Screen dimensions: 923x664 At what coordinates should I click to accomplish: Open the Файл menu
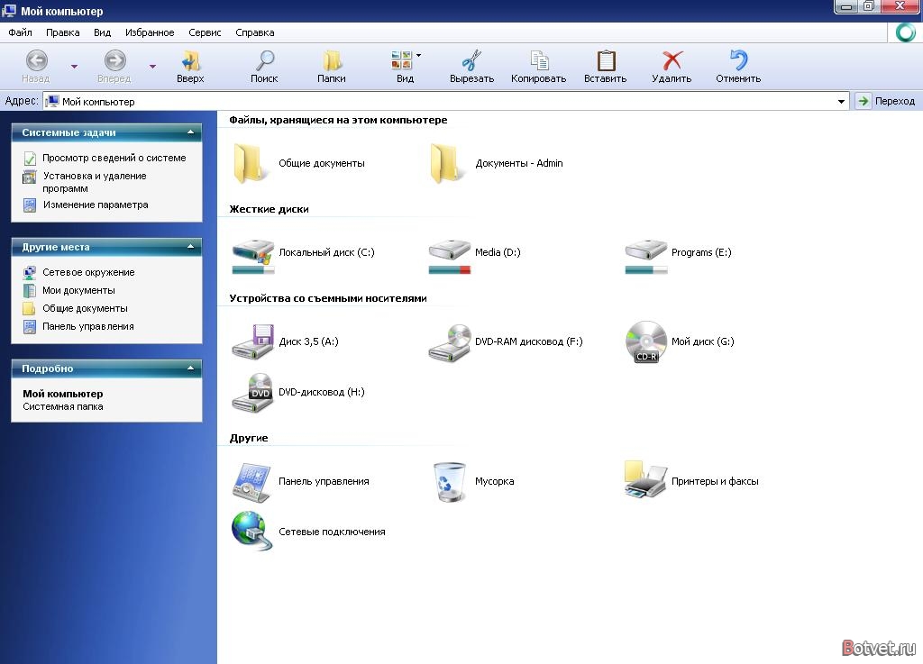[x=20, y=32]
